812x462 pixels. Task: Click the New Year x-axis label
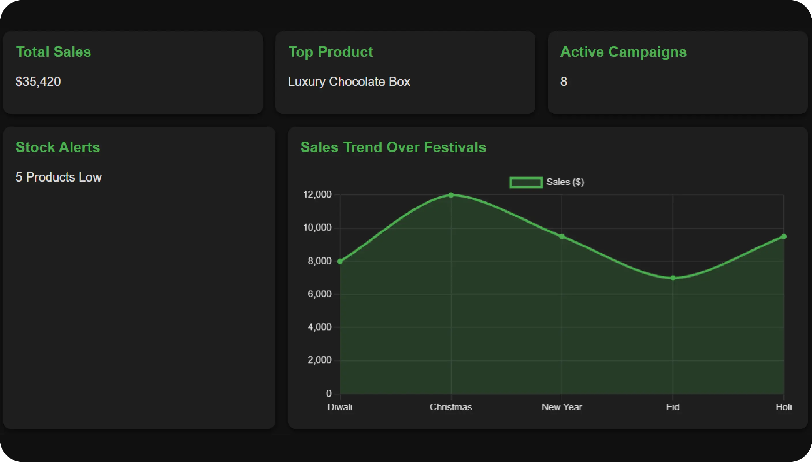tap(562, 407)
